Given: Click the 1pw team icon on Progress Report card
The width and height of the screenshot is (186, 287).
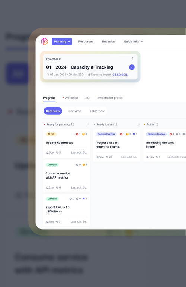Looking at the screenshot, I should pyautogui.click(x=97, y=157).
